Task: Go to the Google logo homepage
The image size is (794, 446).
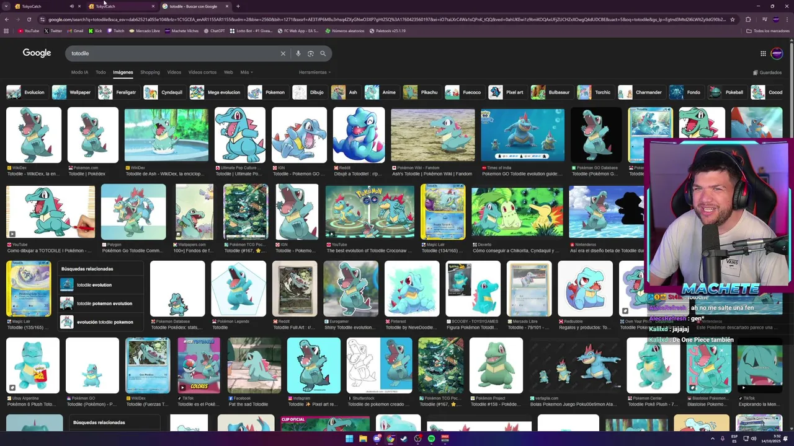Action: coord(37,53)
